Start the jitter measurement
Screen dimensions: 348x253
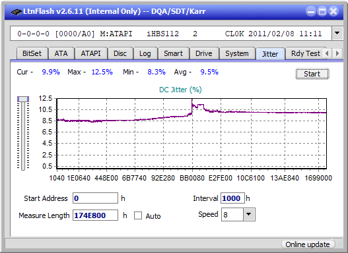pyautogui.click(x=312, y=74)
